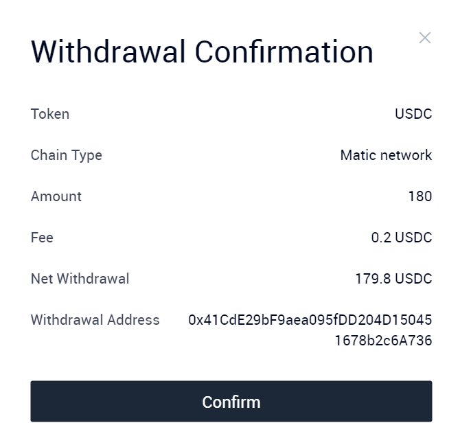460x447 pixels.
Task: Click the Chain Type label
Action: (67, 155)
